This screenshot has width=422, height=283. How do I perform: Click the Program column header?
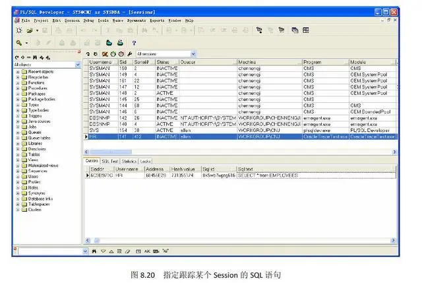coord(325,62)
